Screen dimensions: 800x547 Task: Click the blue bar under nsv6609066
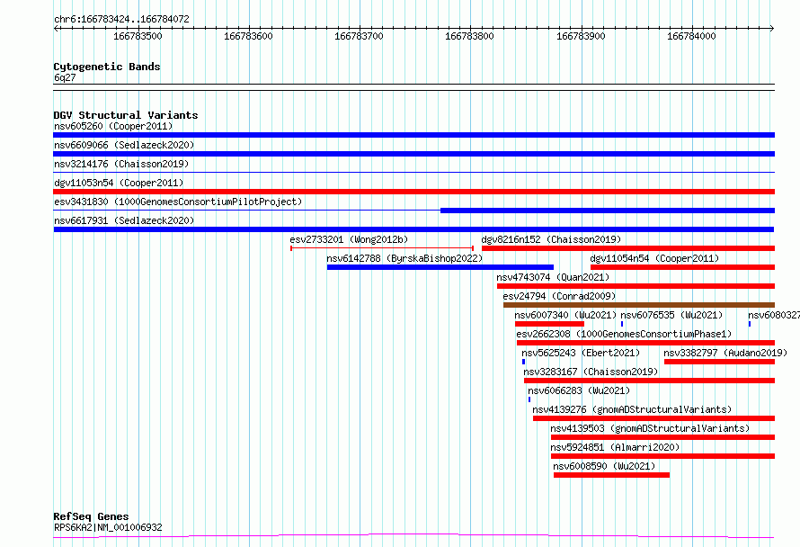[x=413, y=154]
